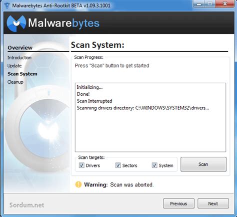237x217 pixels.
Task: Click the Overview heading in sidebar
Action: click(x=20, y=48)
